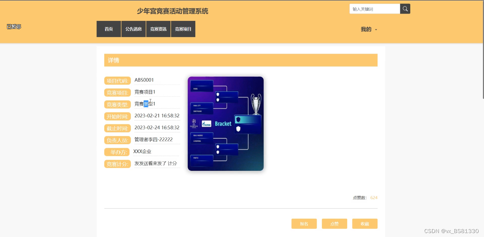
Task: Click project code value ABS0001
Action: [x=144, y=80]
